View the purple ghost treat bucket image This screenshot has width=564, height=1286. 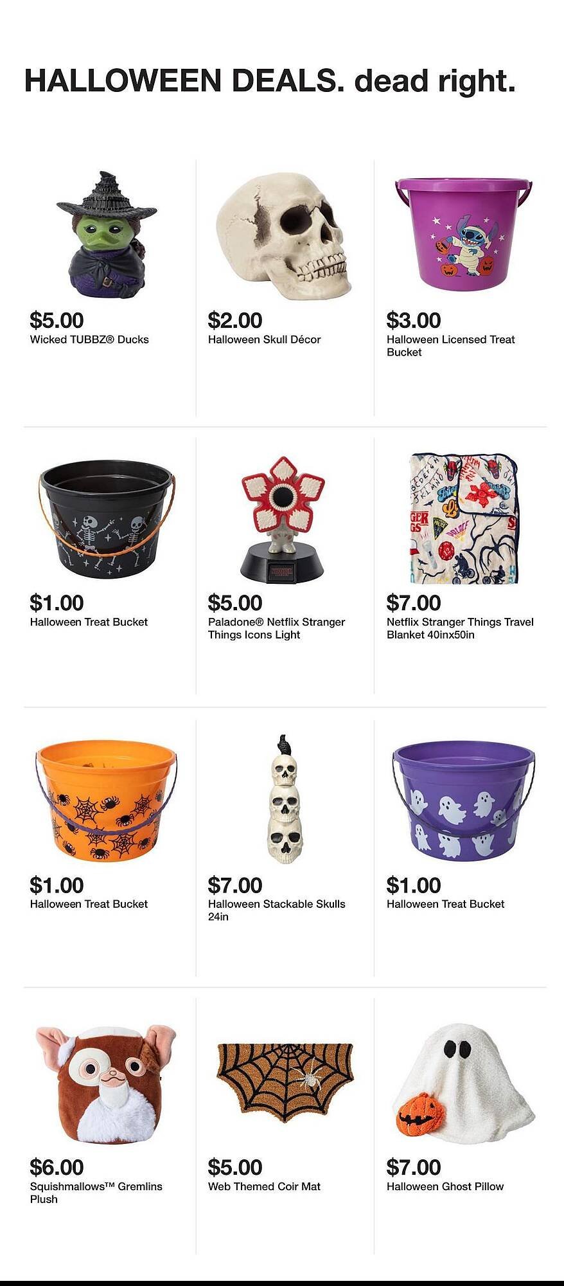click(464, 801)
